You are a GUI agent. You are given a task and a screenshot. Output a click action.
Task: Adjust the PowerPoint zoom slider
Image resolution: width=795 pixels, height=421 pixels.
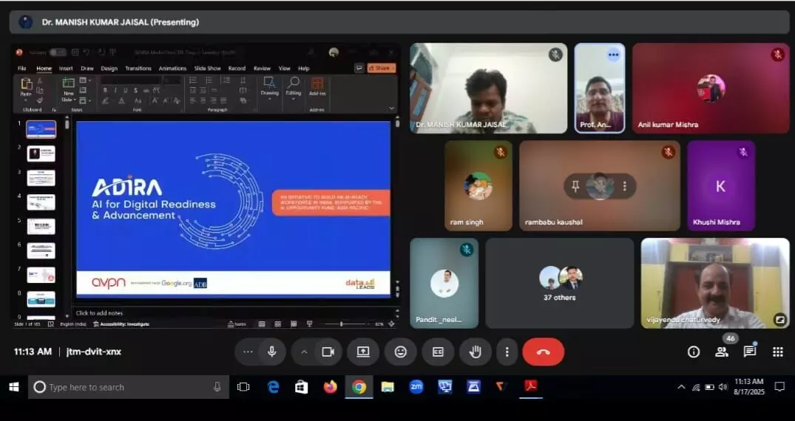pos(341,324)
